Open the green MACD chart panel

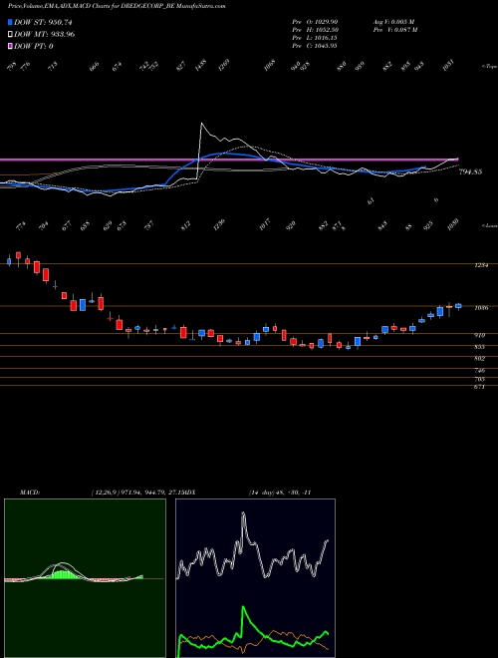[85, 578]
